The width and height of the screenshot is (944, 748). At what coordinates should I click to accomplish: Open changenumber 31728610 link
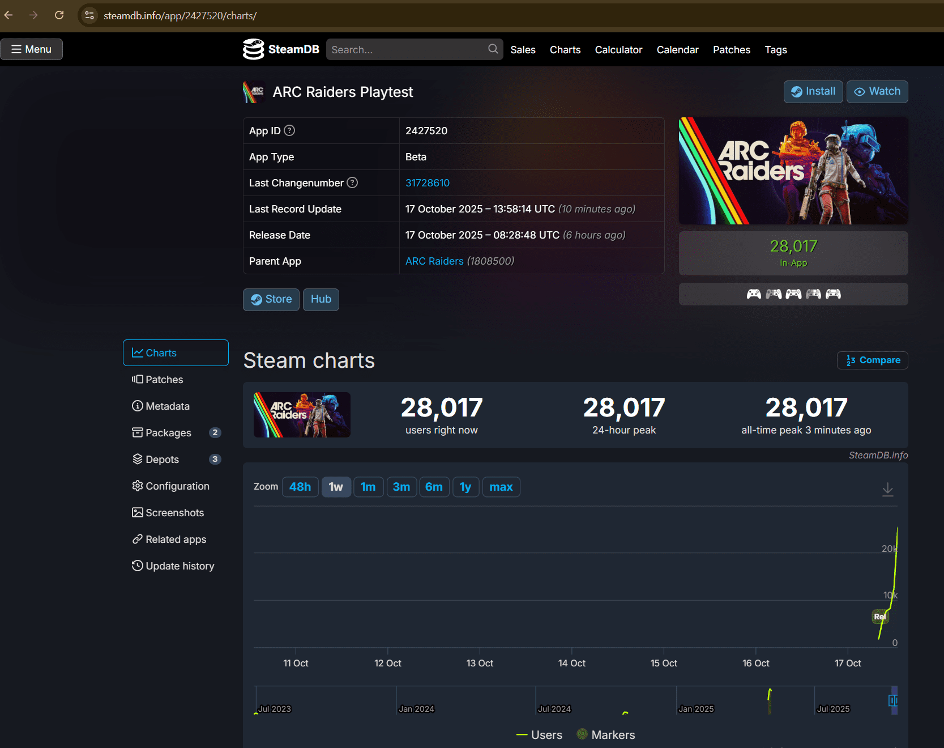coord(428,183)
